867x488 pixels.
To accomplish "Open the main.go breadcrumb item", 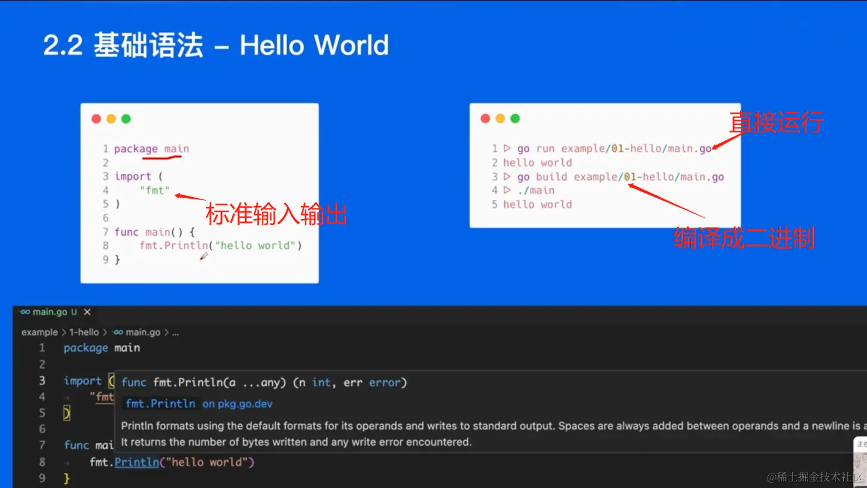I will click(x=143, y=332).
